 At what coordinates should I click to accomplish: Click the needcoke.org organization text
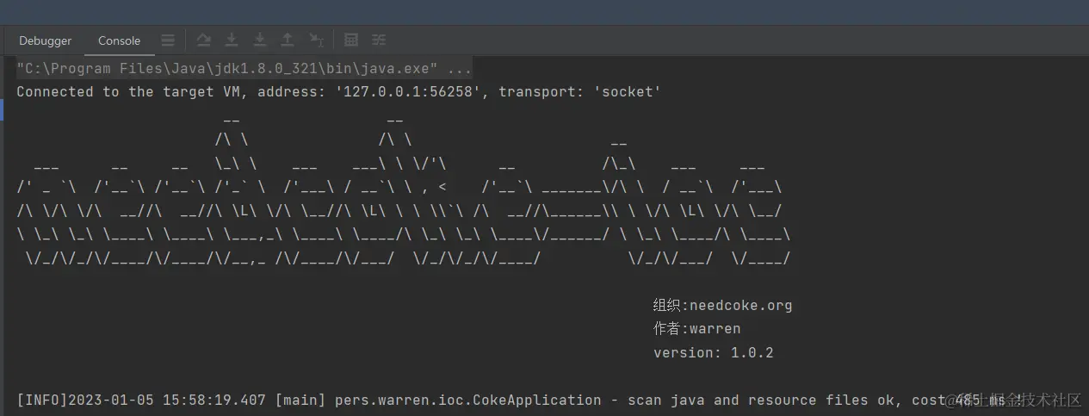(740, 305)
